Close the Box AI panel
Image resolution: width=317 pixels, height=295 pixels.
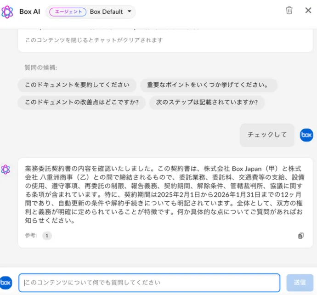pos(308,11)
